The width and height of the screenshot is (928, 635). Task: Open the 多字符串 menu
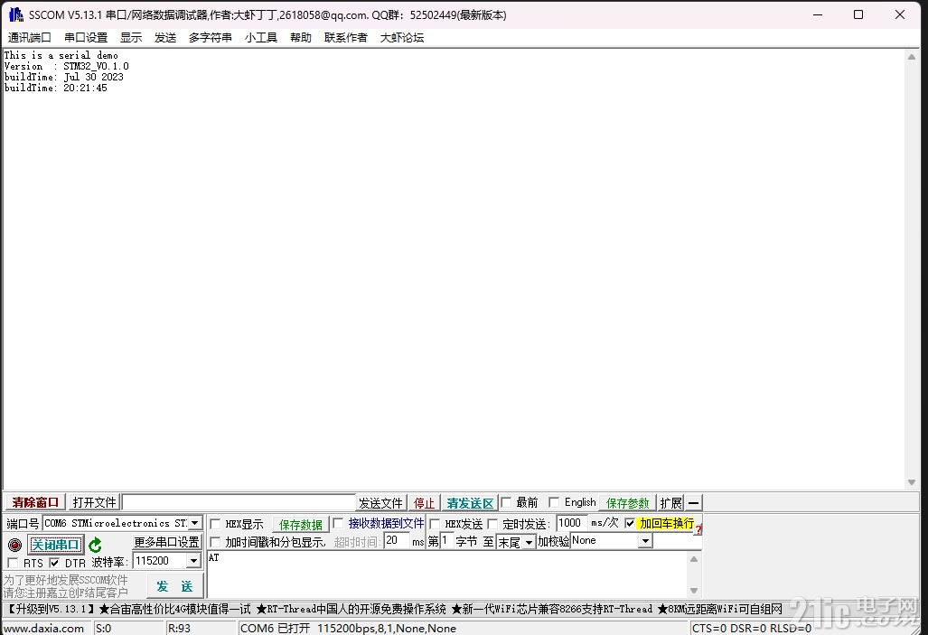(x=211, y=37)
